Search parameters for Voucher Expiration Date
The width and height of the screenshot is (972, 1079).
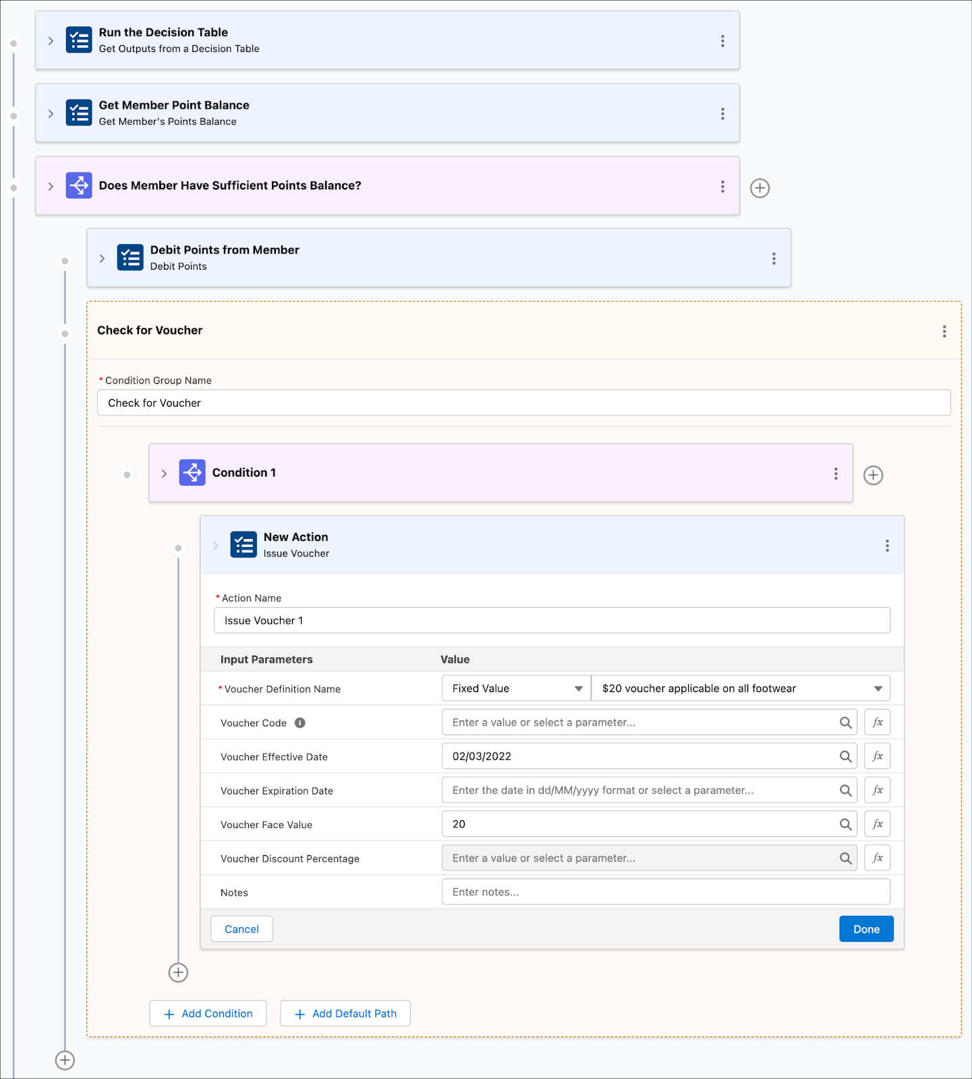[x=845, y=790]
